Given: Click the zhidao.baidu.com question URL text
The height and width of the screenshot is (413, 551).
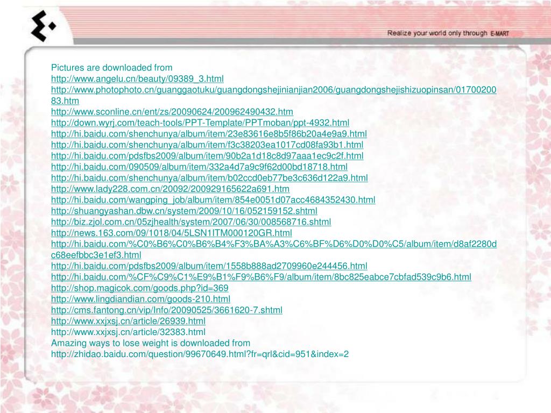Looking at the screenshot, I should (200, 354).
